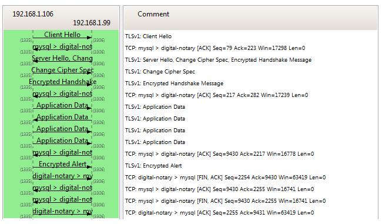
Task: Click the 192.168.1.106 host column header
Action: (x=33, y=14)
